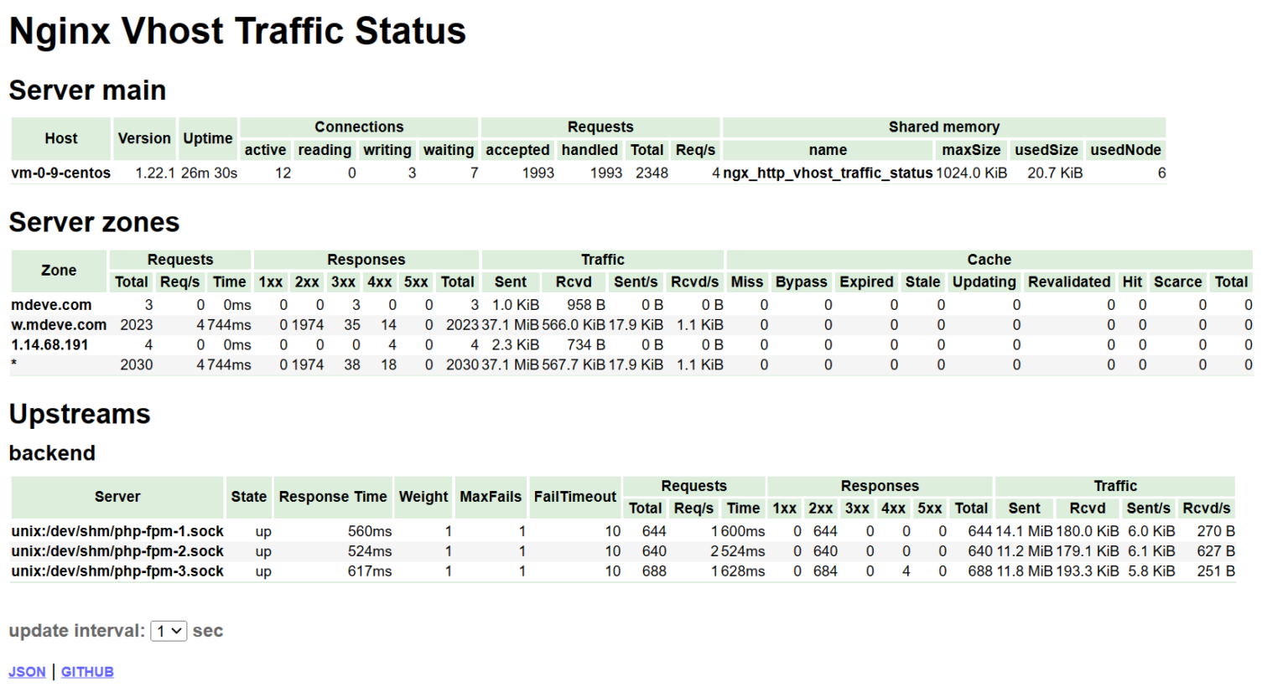Click the w.mdeve.com zone row label

coord(59,325)
